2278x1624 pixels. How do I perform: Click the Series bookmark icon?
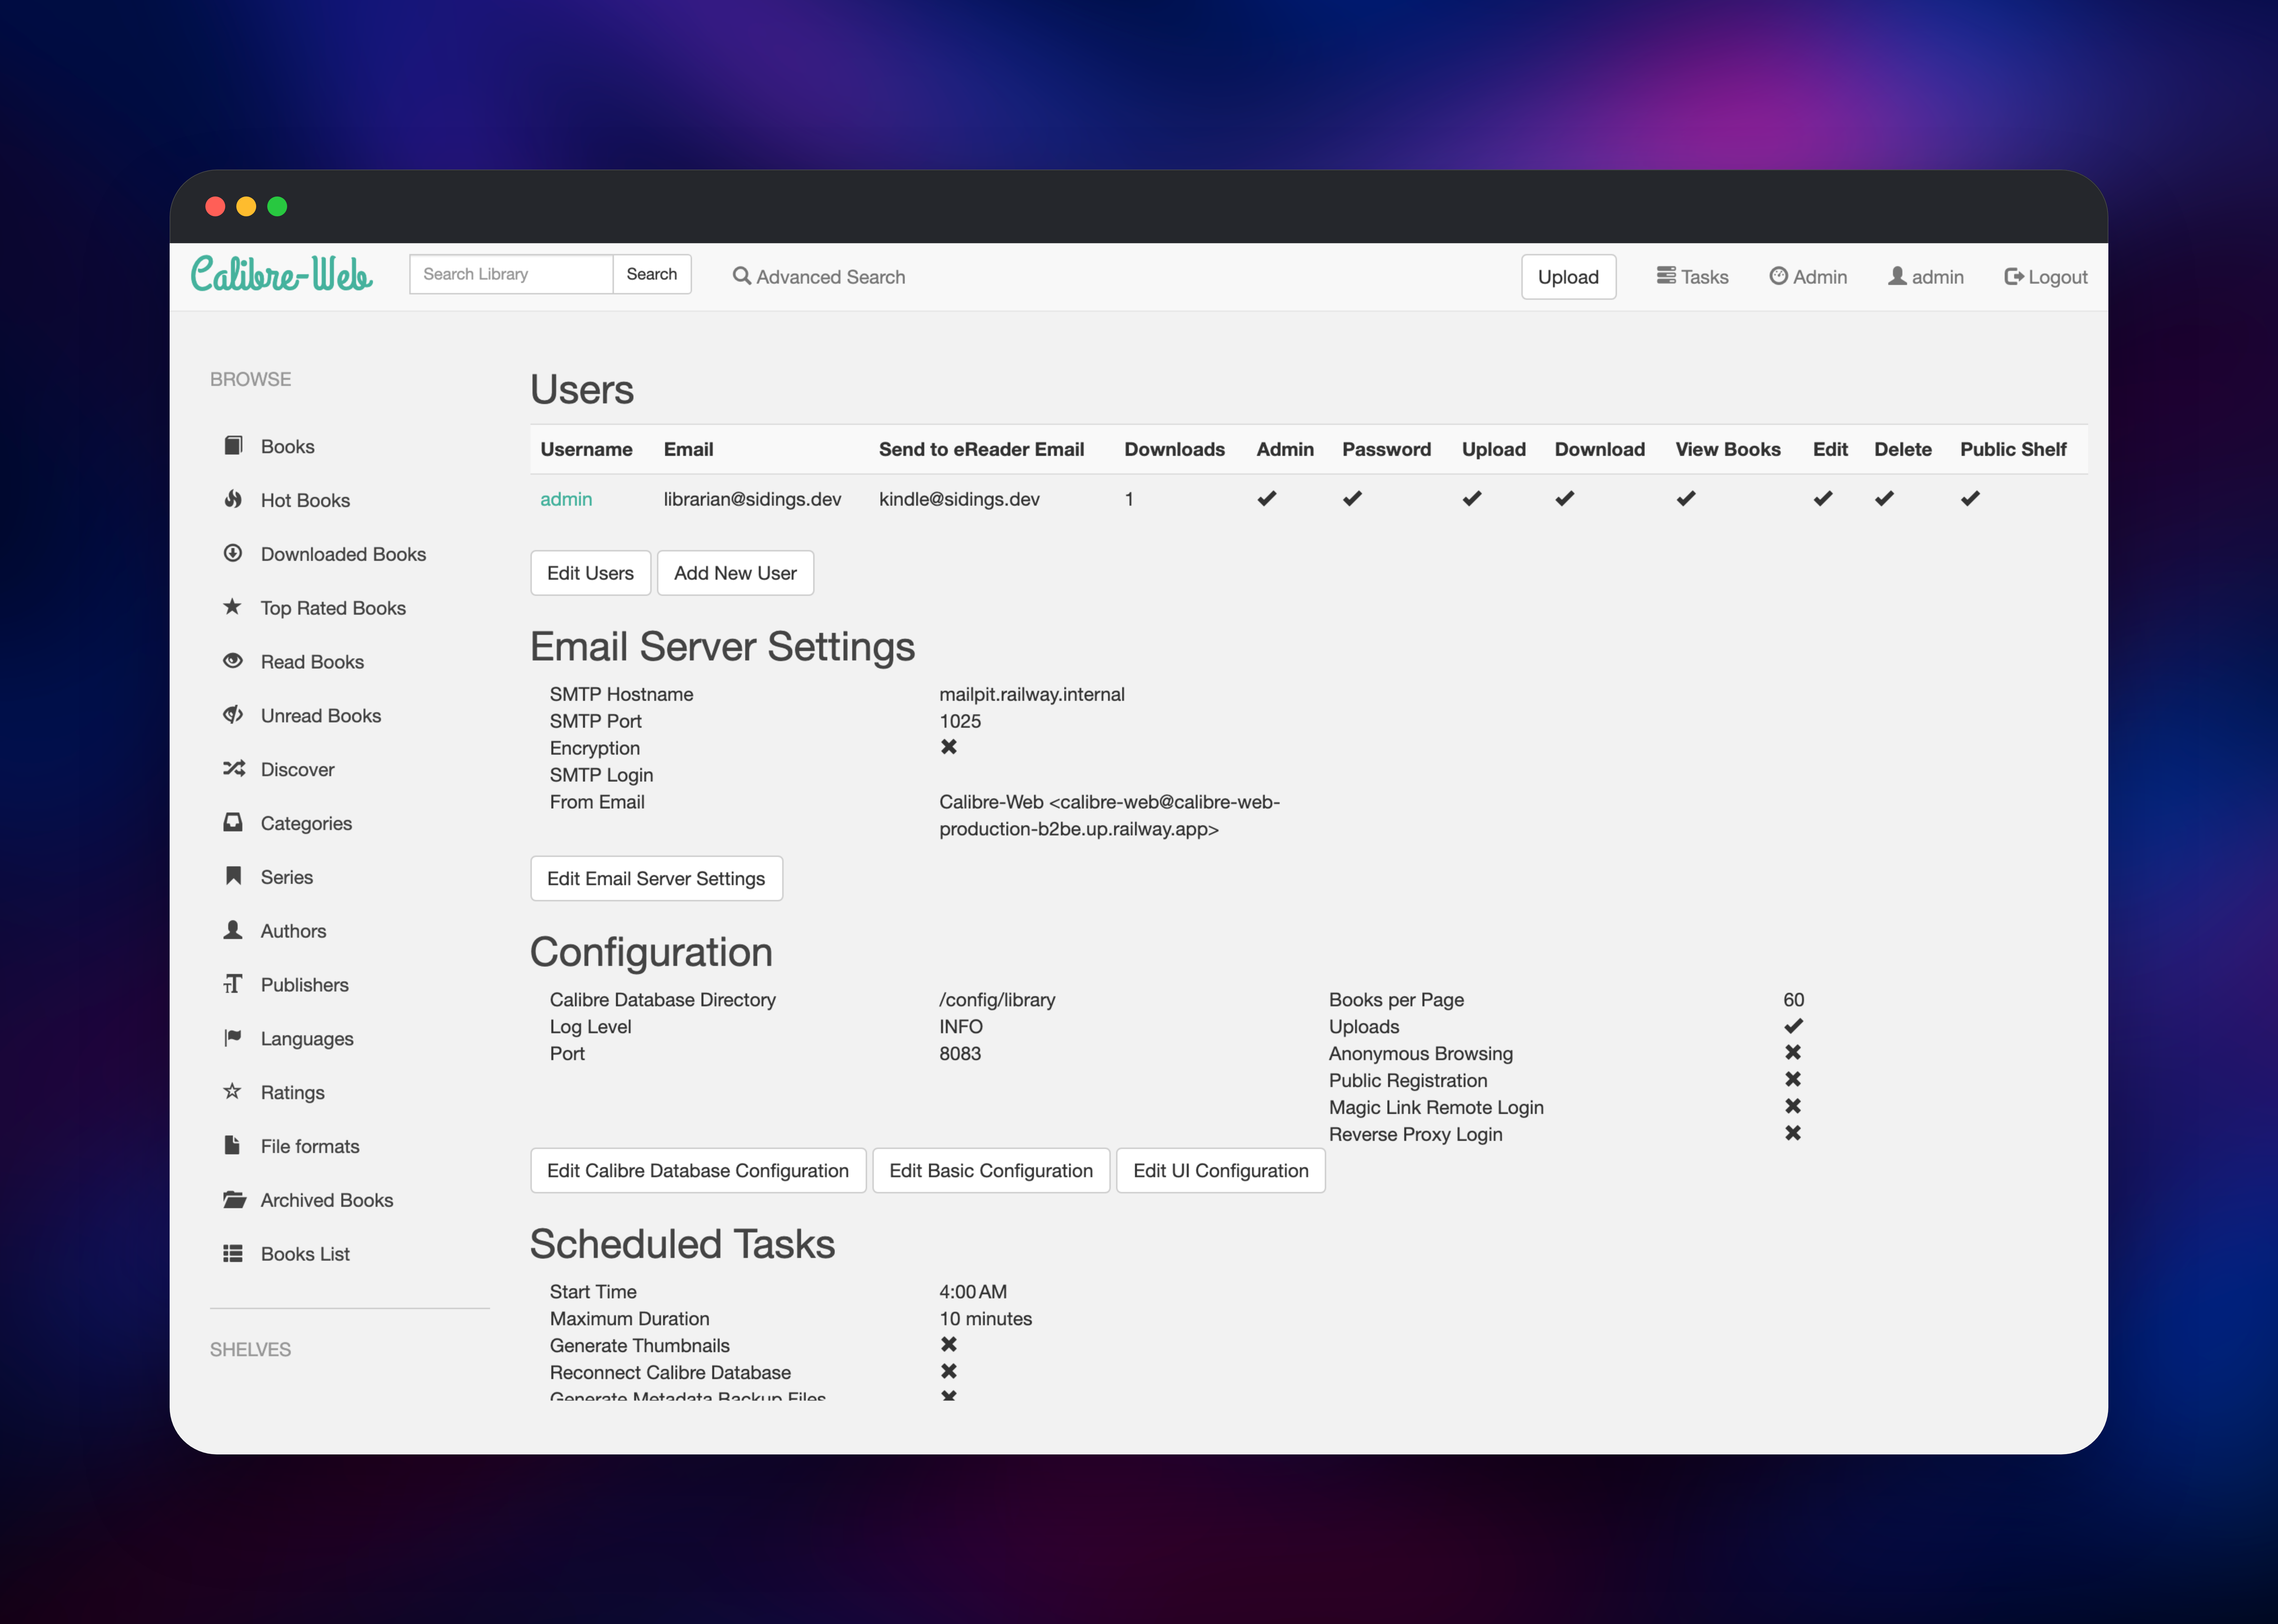[x=233, y=876]
